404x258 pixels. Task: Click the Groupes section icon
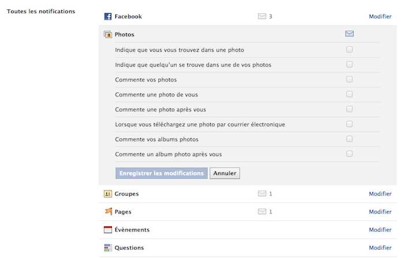[x=107, y=194]
